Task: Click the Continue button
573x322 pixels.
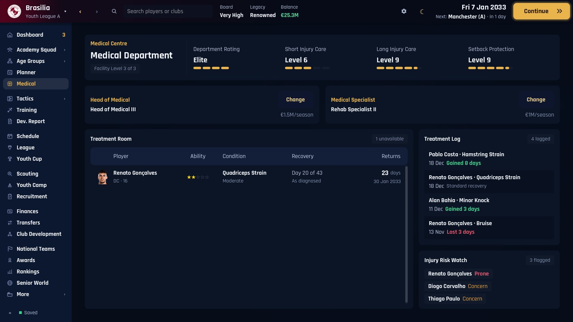Action: pos(541,11)
